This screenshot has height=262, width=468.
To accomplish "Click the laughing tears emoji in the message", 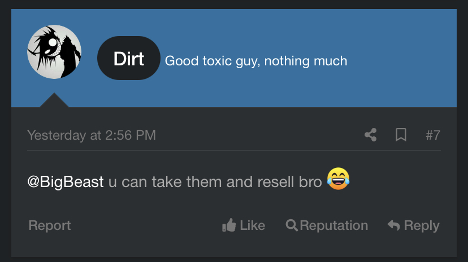I will (x=338, y=179).
